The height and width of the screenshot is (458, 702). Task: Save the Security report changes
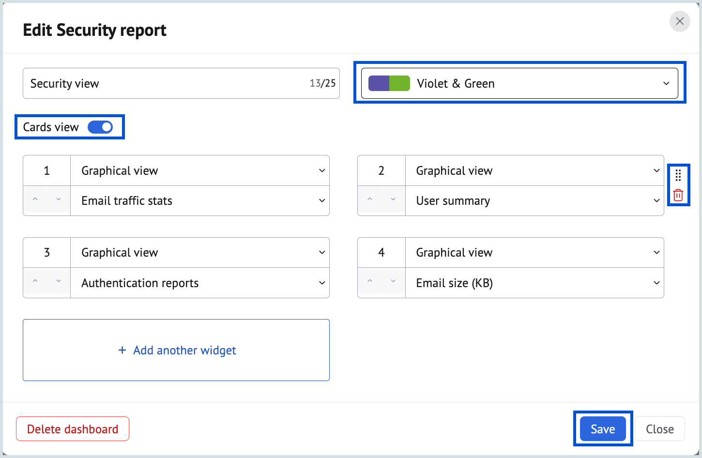[602, 428]
